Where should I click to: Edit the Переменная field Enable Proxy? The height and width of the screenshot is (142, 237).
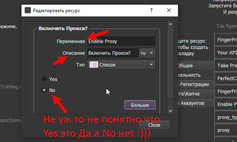121,41
